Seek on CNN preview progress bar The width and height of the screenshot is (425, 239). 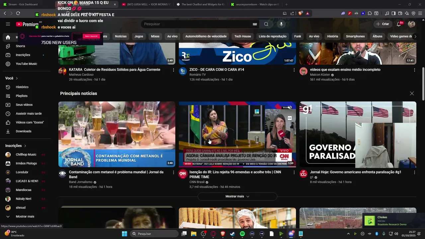click(x=237, y=166)
